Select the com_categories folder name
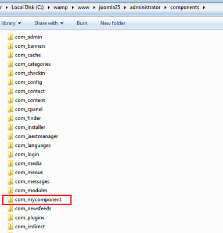The width and height of the screenshot is (223, 233). coord(33,64)
